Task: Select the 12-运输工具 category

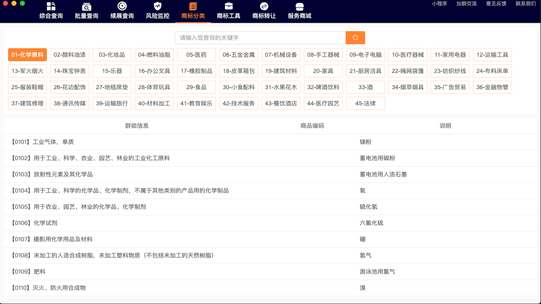Action: [x=492, y=54]
